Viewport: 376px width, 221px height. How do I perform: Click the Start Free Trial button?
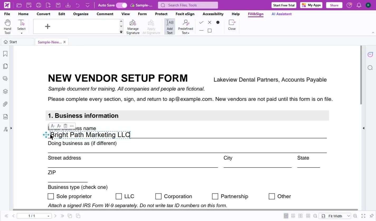click(284, 5)
